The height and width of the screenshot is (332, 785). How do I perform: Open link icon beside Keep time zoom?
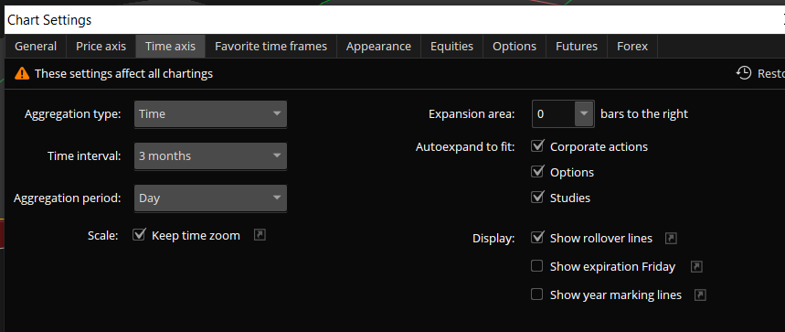260,234
